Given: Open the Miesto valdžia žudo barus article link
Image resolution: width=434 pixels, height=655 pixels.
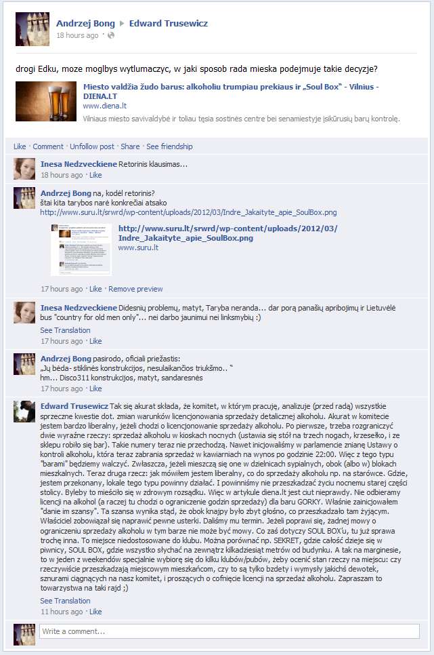Looking at the screenshot, I should pyautogui.click(x=231, y=92).
